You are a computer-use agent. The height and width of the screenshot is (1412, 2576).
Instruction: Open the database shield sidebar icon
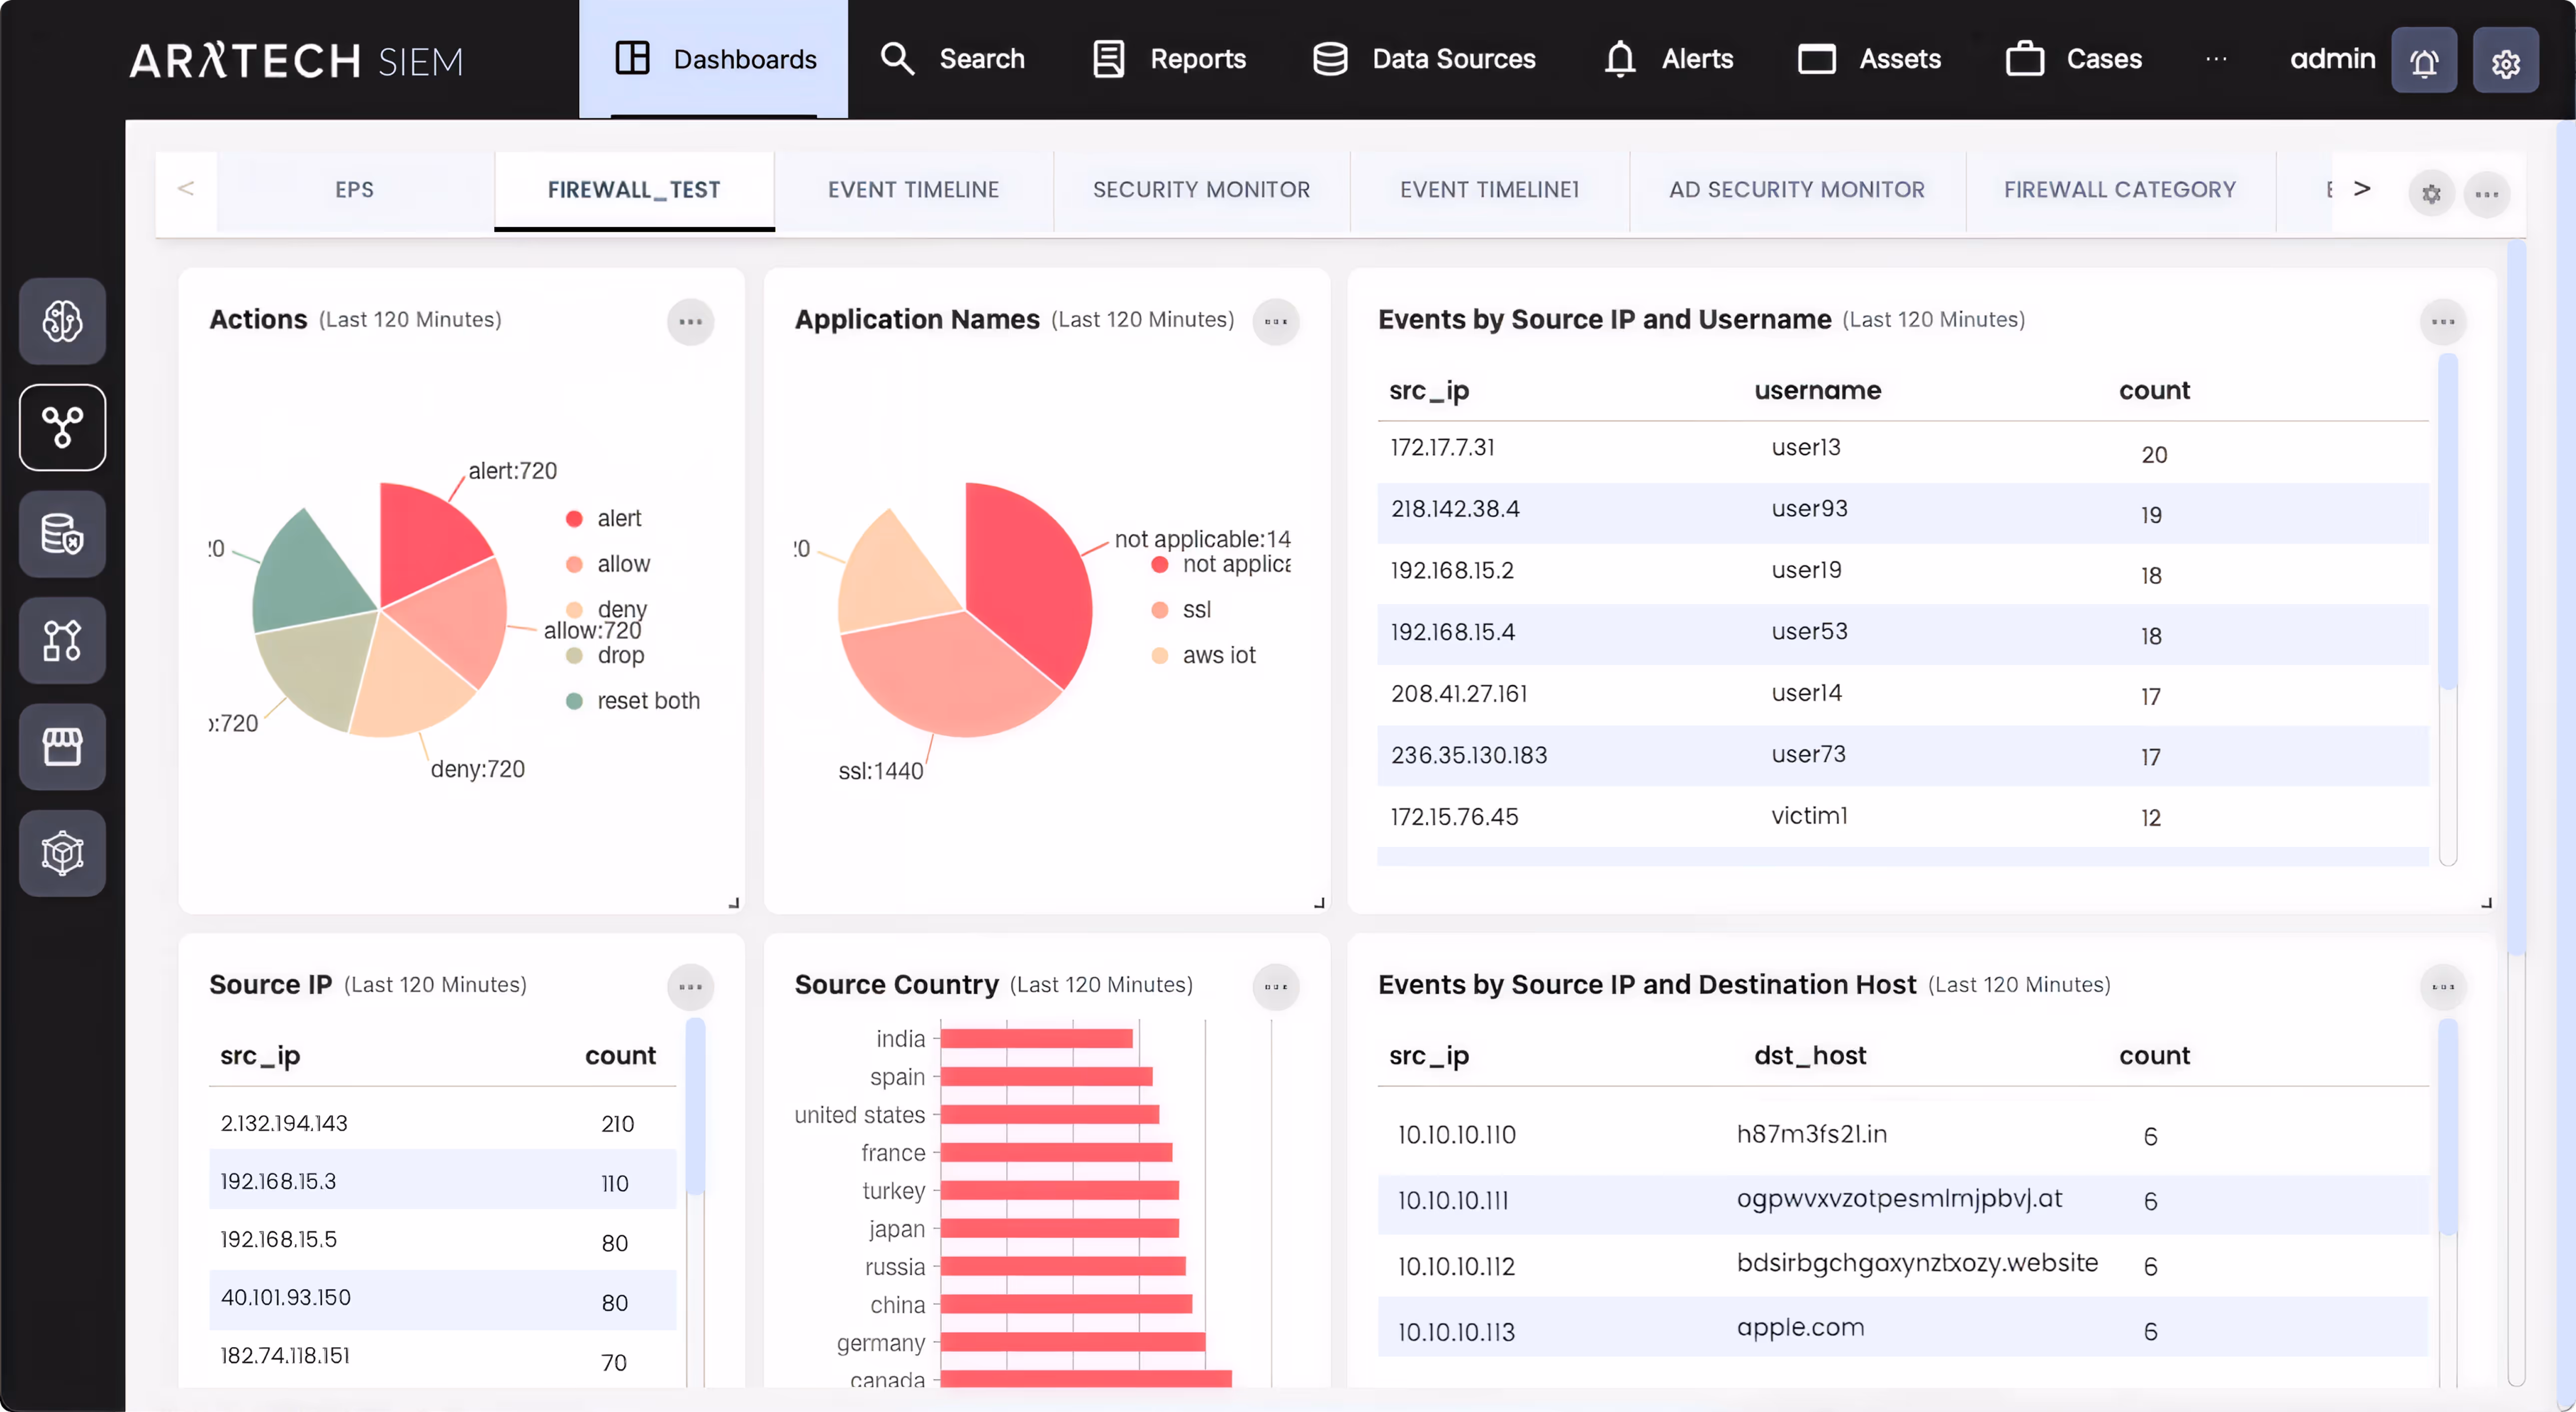point(62,534)
